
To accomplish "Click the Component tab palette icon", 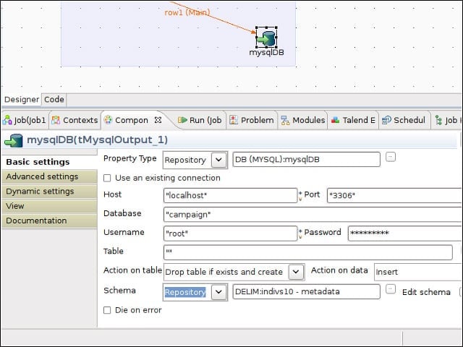I will coord(108,120).
